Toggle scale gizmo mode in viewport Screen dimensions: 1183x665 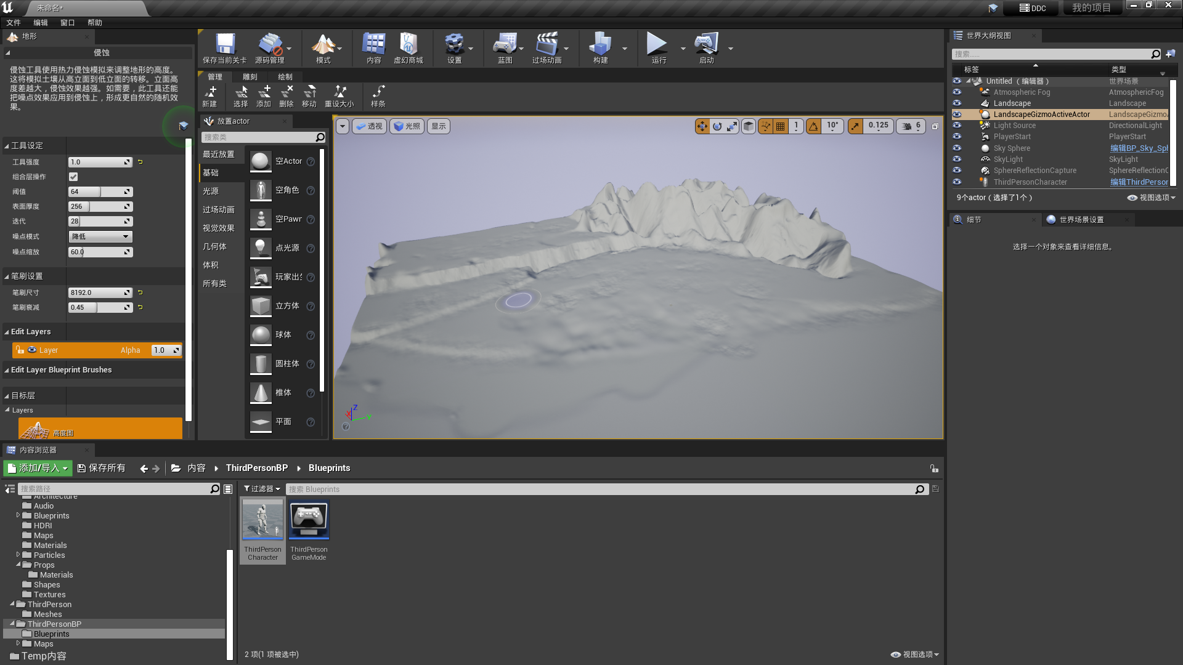click(732, 126)
